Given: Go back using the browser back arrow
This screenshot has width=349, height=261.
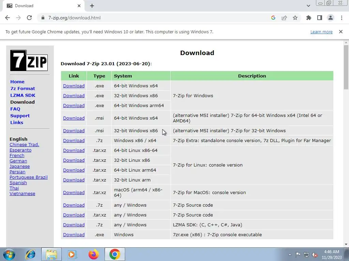Looking at the screenshot, I should [x=7, y=18].
